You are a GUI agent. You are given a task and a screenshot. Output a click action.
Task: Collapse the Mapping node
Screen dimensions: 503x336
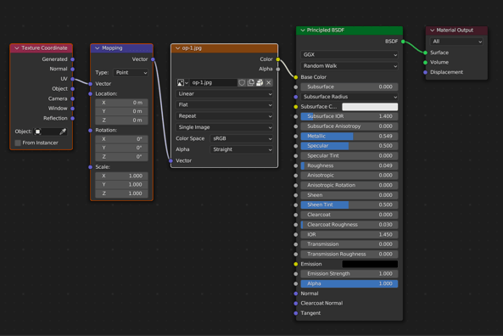98,48
